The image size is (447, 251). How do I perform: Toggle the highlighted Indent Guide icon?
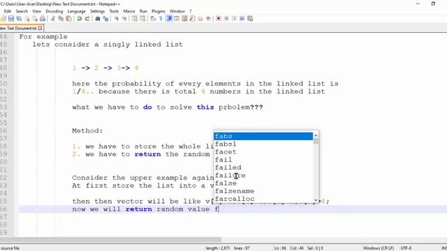tap(169, 19)
